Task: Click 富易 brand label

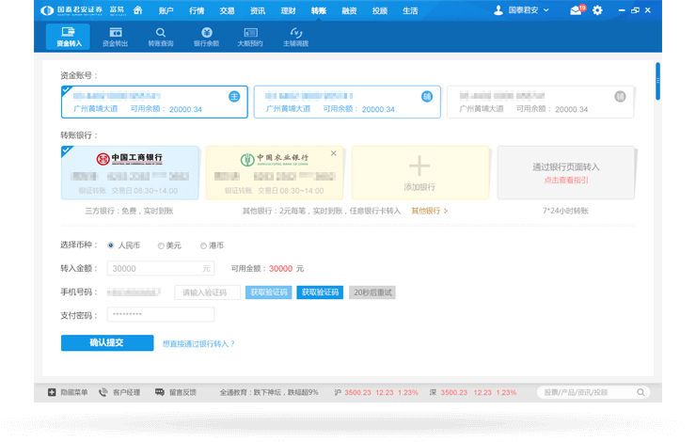Action: (x=118, y=10)
